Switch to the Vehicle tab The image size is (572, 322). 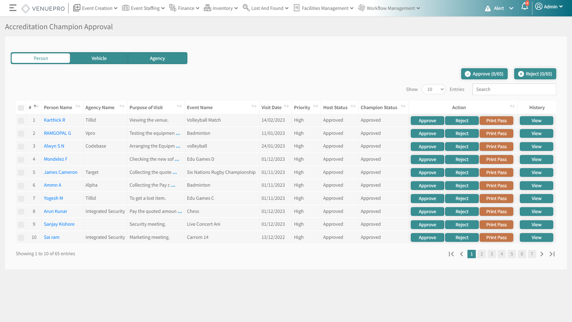[x=99, y=58]
